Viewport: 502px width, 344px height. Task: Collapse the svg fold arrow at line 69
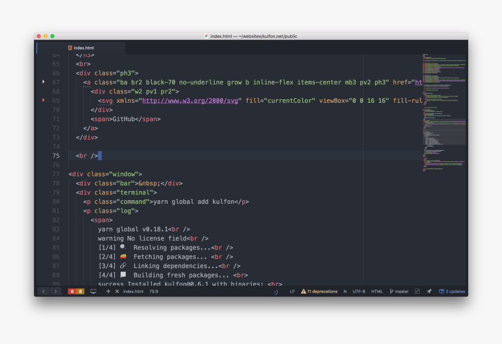tap(44, 100)
